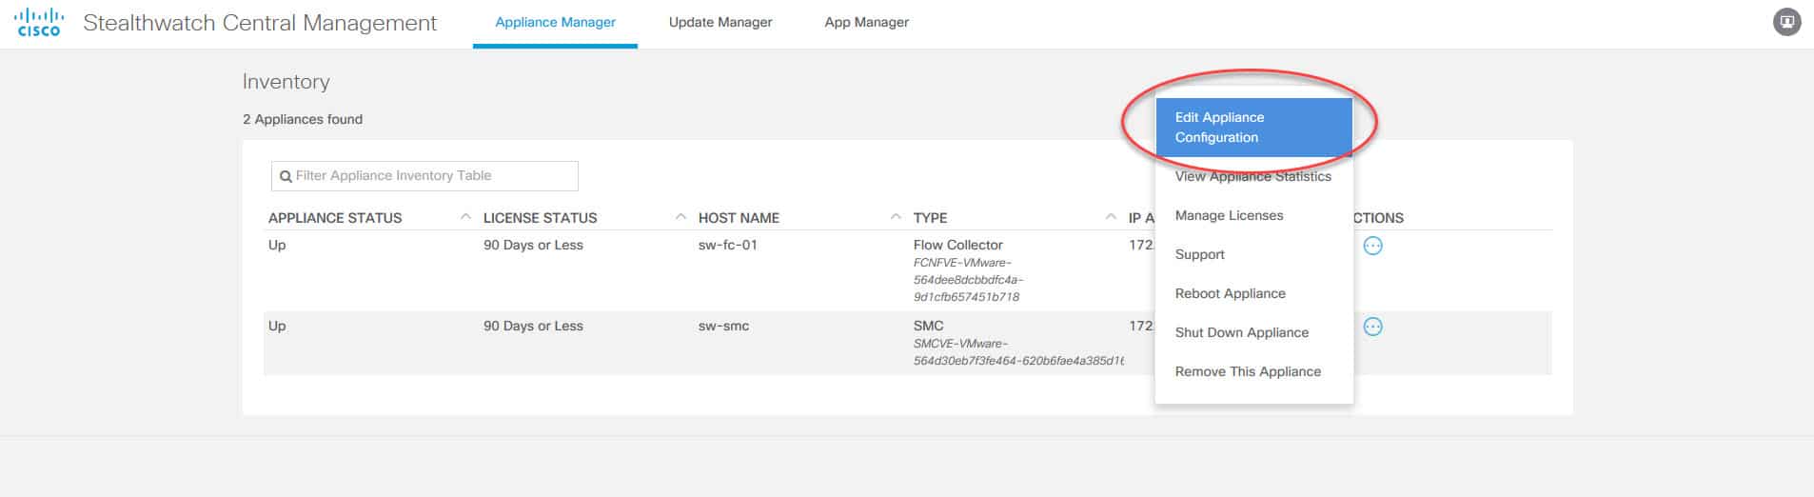This screenshot has width=1814, height=497.
Task: Click the search magnifier icon in filter box
Action: click(286, 176)
